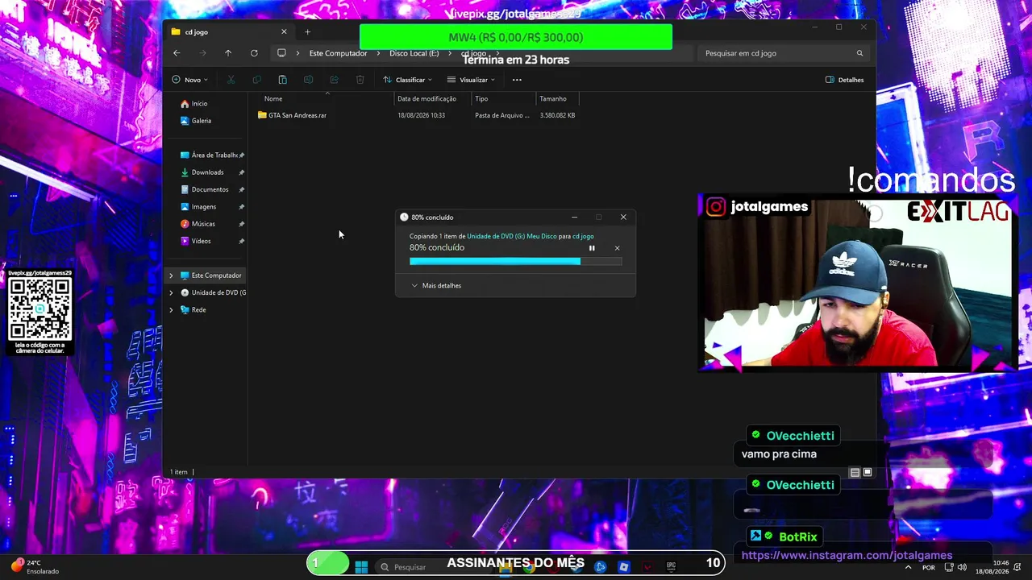
Task: Go back with the Explorer back arrow
Action: [177, 53]
